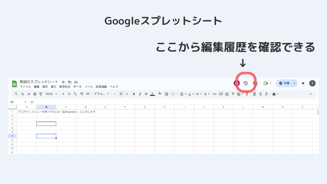
Task: Insert a comment from the toolbar
Action: pyautogui.click(x=221, y=94)
